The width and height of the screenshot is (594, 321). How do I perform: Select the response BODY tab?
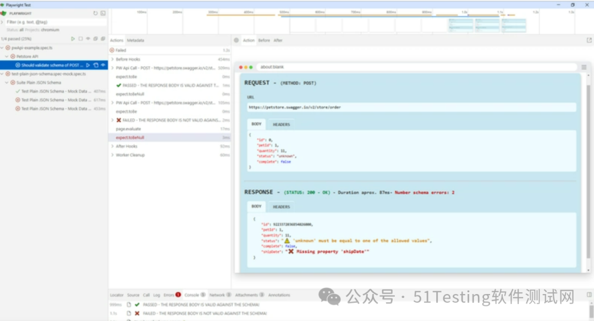coord(256,206)
